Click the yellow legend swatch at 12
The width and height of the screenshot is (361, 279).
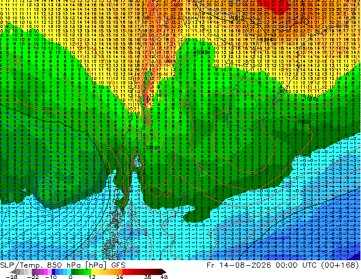pos(93,272)
